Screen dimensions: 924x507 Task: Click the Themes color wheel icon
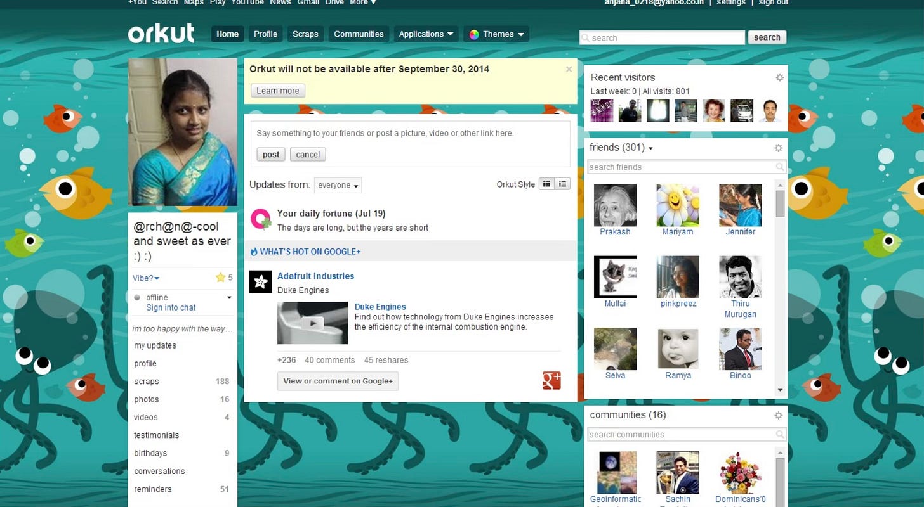coord(473,34)
